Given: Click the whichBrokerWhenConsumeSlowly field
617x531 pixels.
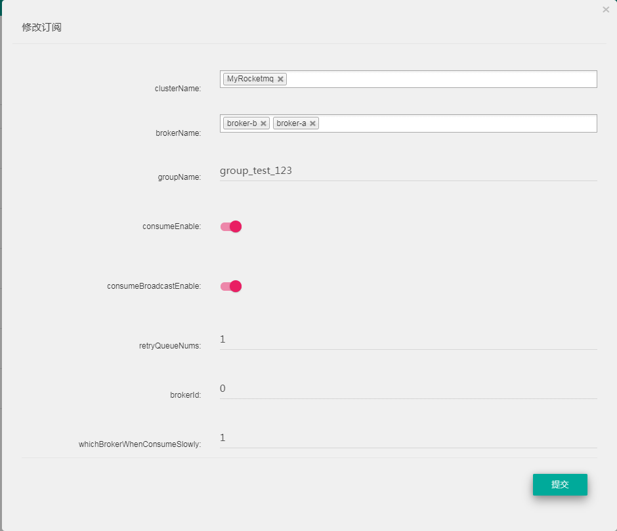Looking at the screenshot, I should click(408, 438).
